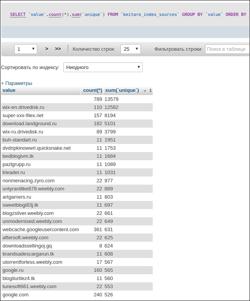Select the downloadssellingoj.gq cell

coord(41,246)
